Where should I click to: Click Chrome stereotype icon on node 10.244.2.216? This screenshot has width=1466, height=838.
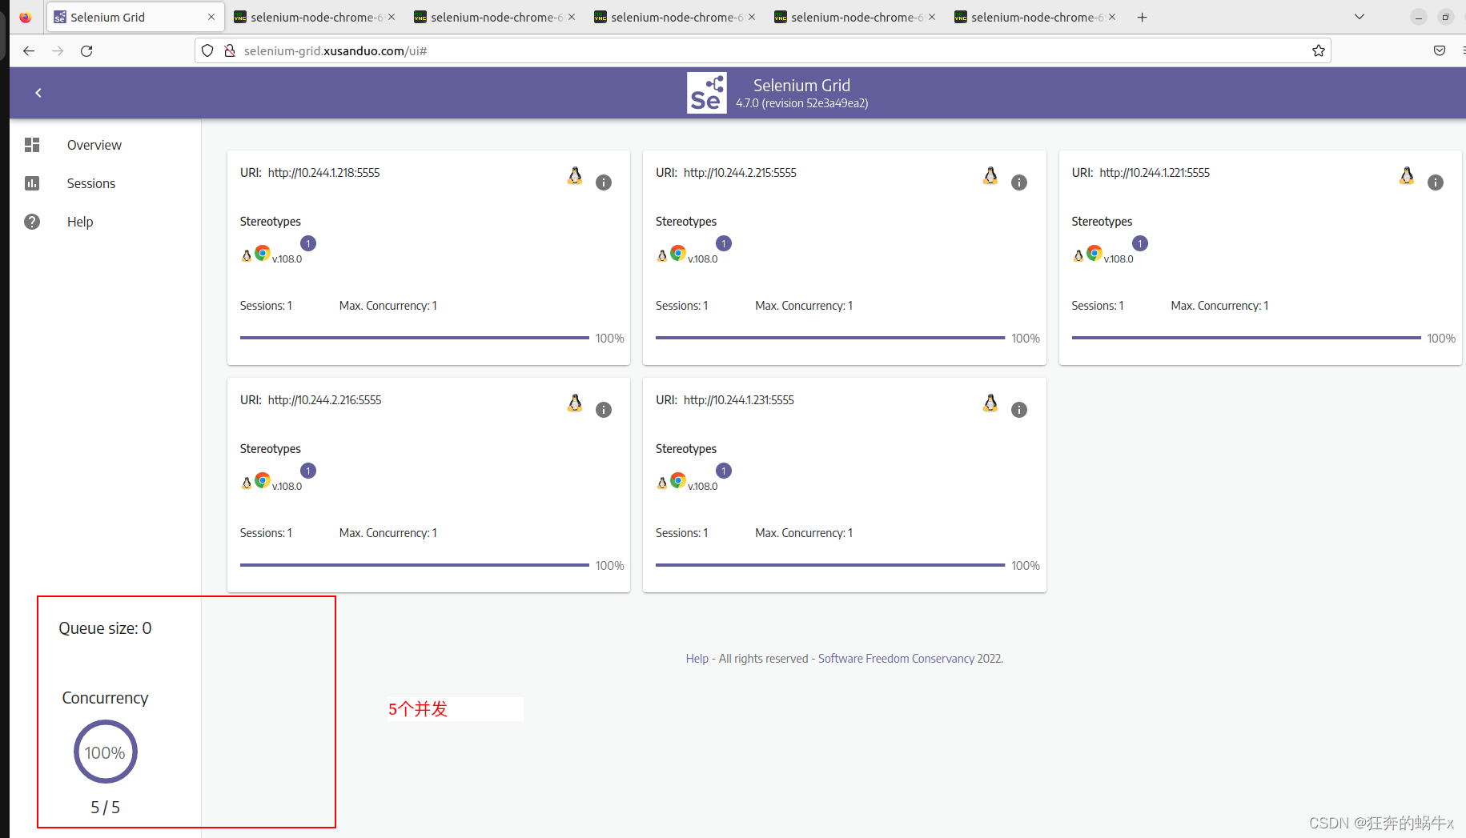[263, 481]
